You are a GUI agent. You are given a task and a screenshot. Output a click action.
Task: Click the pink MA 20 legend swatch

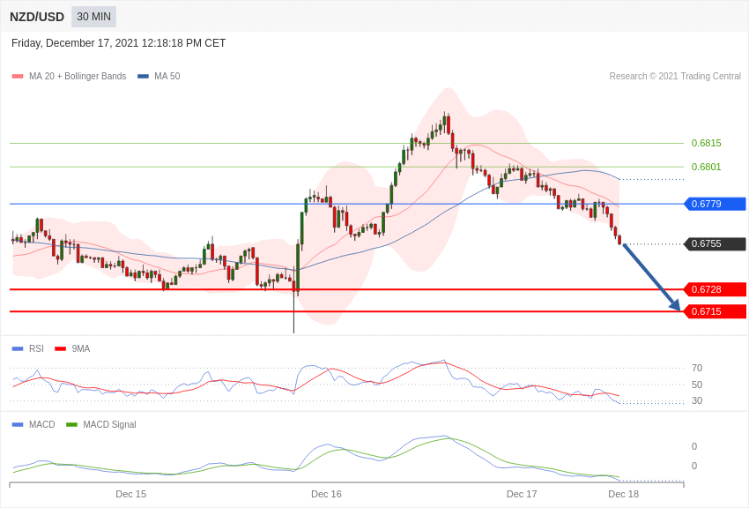[18, 77]
